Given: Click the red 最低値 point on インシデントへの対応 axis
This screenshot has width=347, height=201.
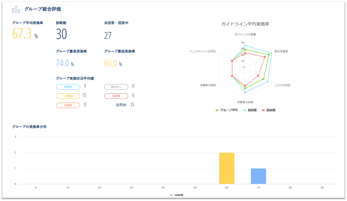Looking at the screenshot, I should [x=232, y=61].
